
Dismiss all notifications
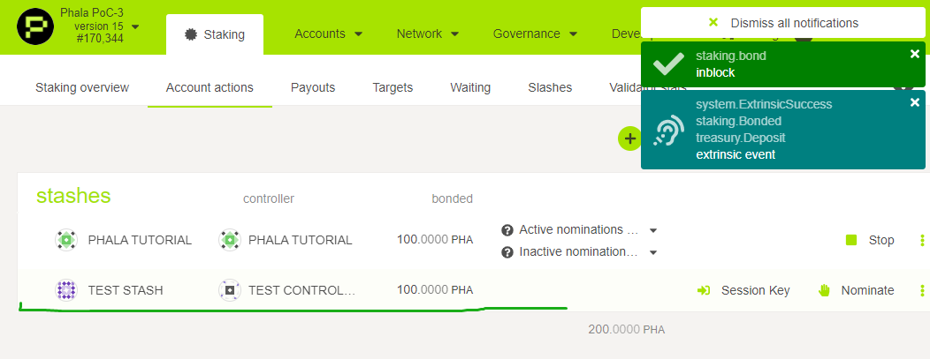tap(783, 23)
